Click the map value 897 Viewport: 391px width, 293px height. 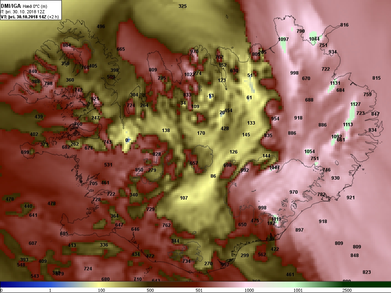click(299, 230)
